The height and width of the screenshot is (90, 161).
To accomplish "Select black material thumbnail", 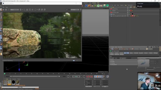I will (13, 82).
